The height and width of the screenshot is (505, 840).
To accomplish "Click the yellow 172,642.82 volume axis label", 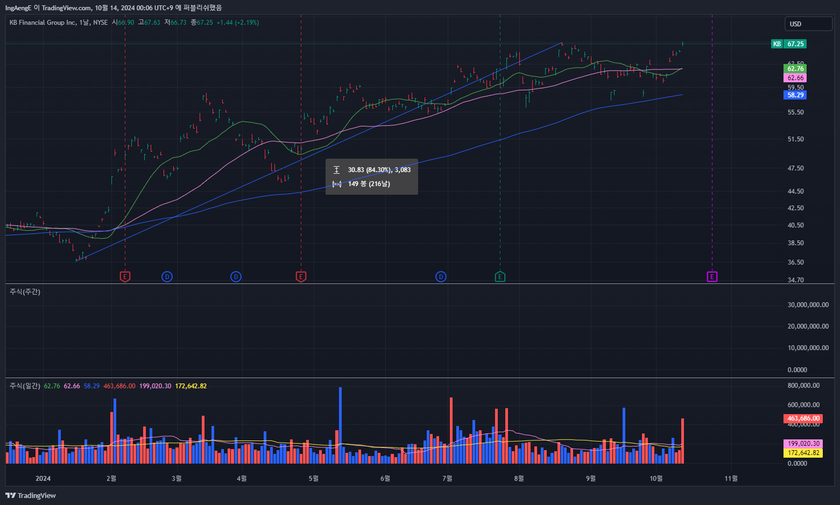I will tap(803, 453).
